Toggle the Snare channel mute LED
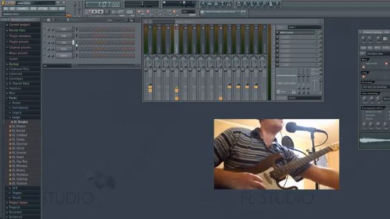Screen dimensions: 390x219 click(45, 49)
